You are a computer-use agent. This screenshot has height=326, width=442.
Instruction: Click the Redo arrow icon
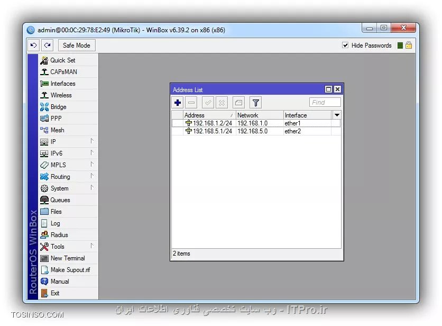pyautogui.click(x=48, y=46)
